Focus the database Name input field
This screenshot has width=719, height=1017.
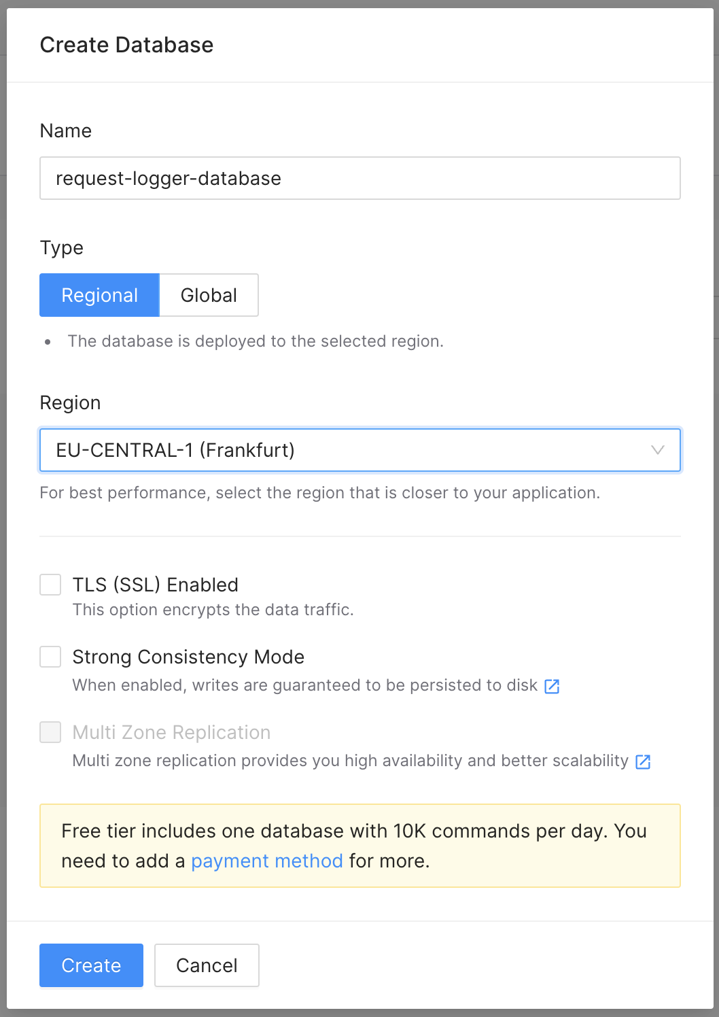pyautogui.click(x=359, y=178)
